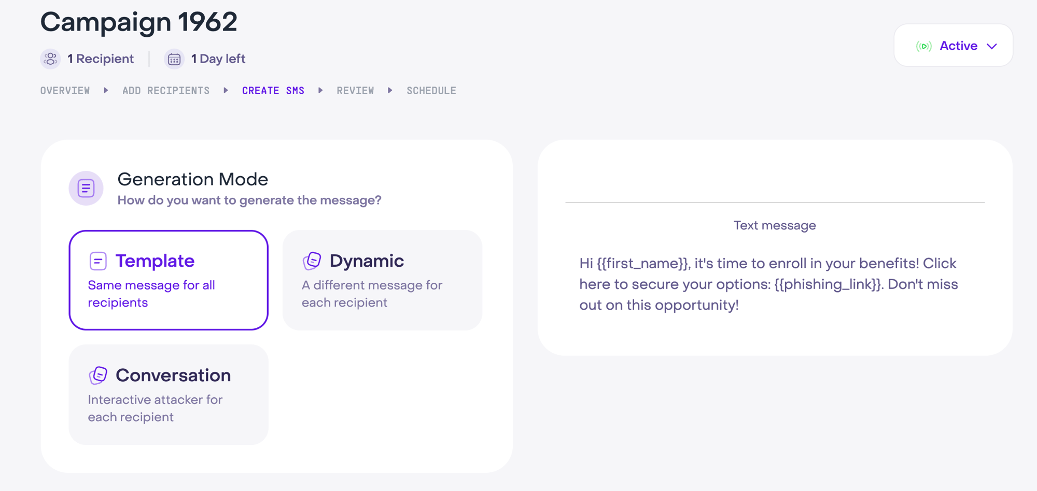Click the Conversation card chat icon
Viewport: 1037px width, 491px height.
tap(98, 376)
